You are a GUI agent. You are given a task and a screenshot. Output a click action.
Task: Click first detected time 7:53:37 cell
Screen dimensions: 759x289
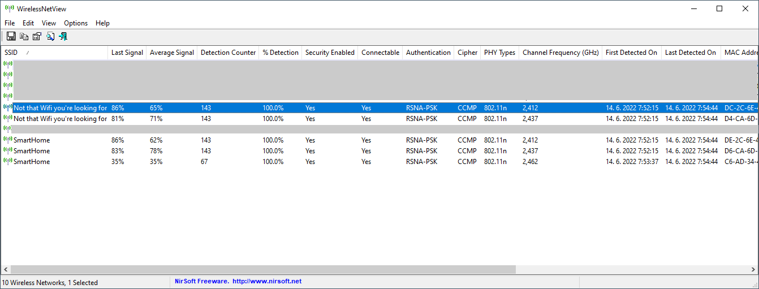[632, 162]
